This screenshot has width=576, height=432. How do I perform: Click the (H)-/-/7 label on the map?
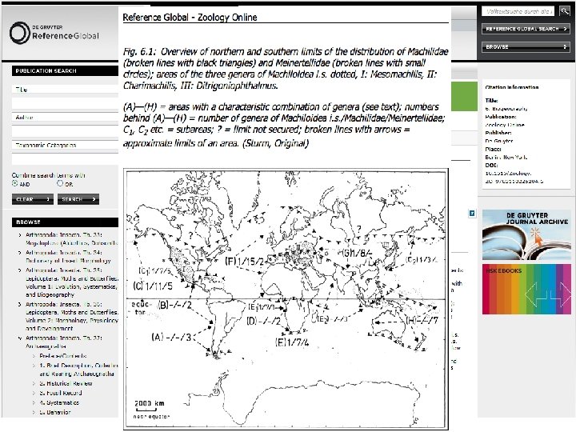pyautogui.click(x=422, y=320)
